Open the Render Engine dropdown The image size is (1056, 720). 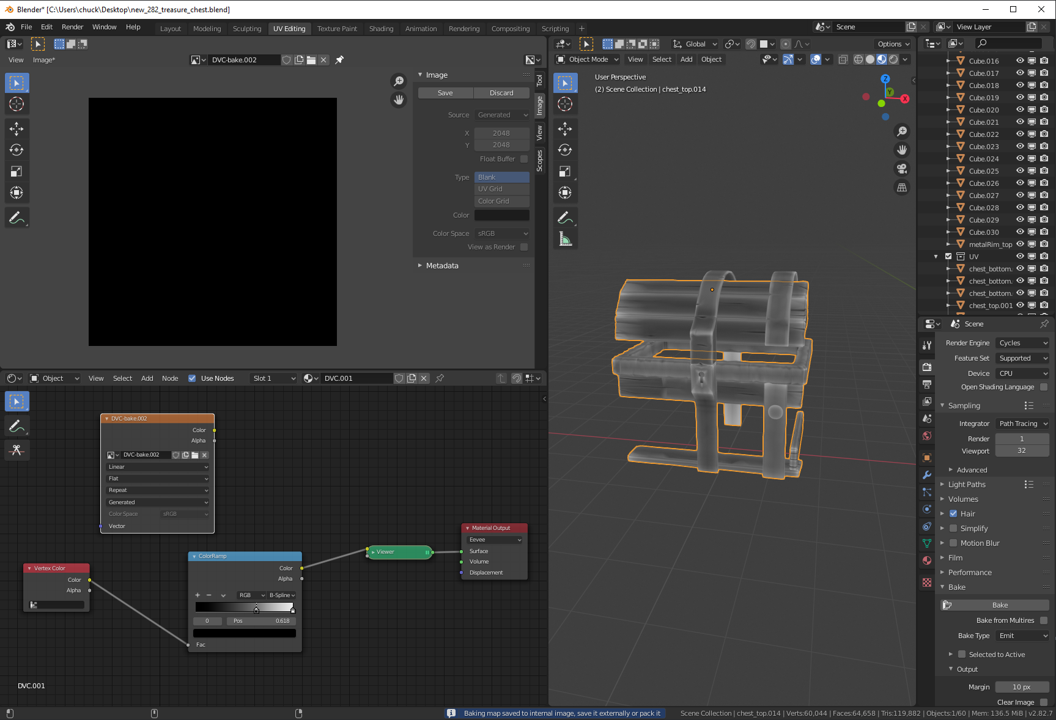pyautogui.click(x=1022, y=343)
